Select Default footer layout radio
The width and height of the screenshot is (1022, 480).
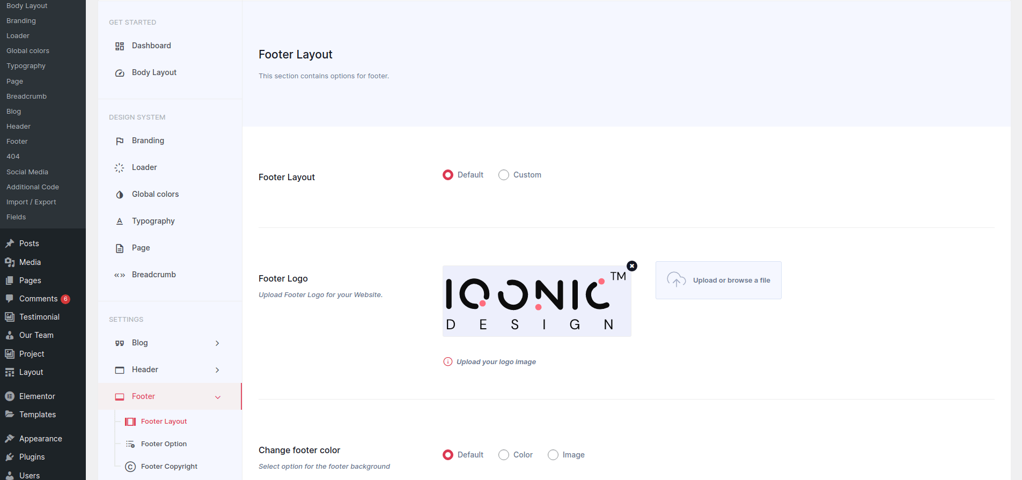pyautogui.click(x=448, y=175)
